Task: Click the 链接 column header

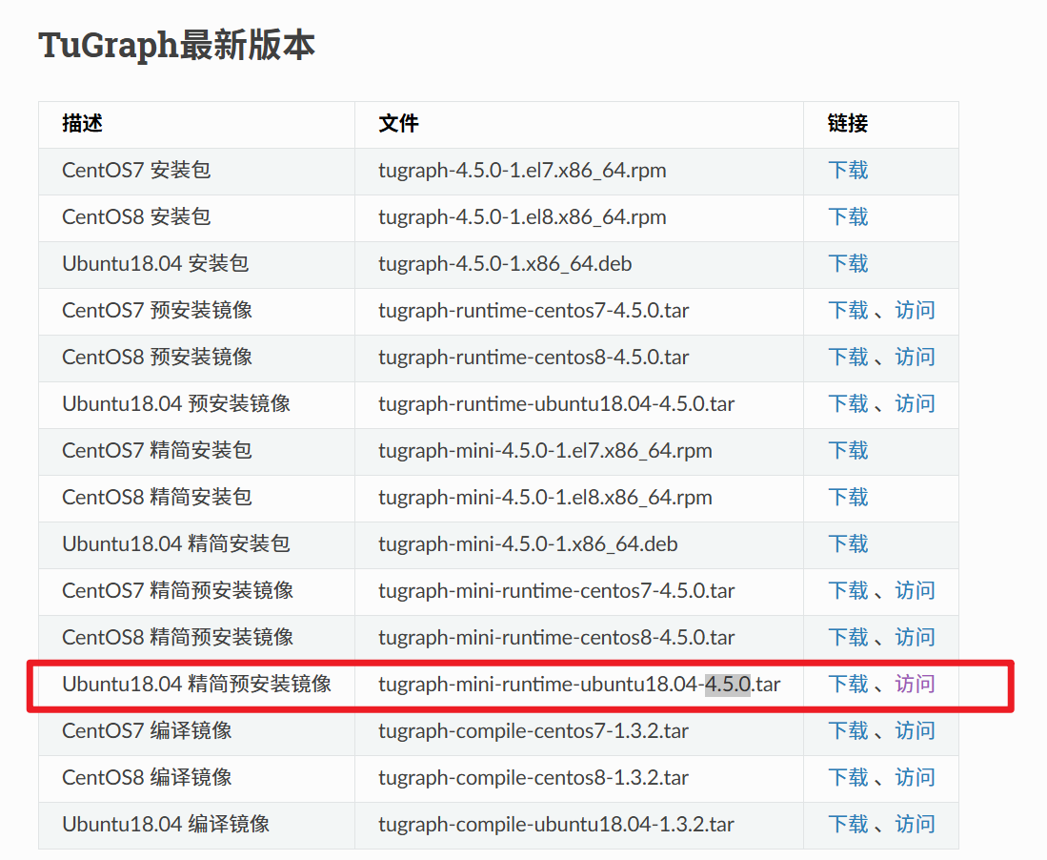Action: 848,124
